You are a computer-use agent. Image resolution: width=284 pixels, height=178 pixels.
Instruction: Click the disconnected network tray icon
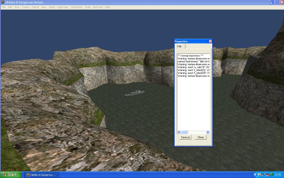click(267, 175)
